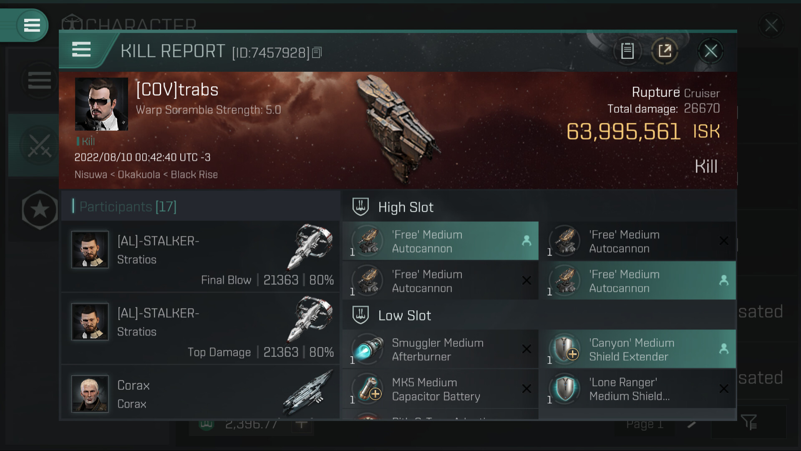Image resolution: width=801 pixels, height=451 pixels.
Task: Open the crossed swords combat tab
Action: (39, 146)
